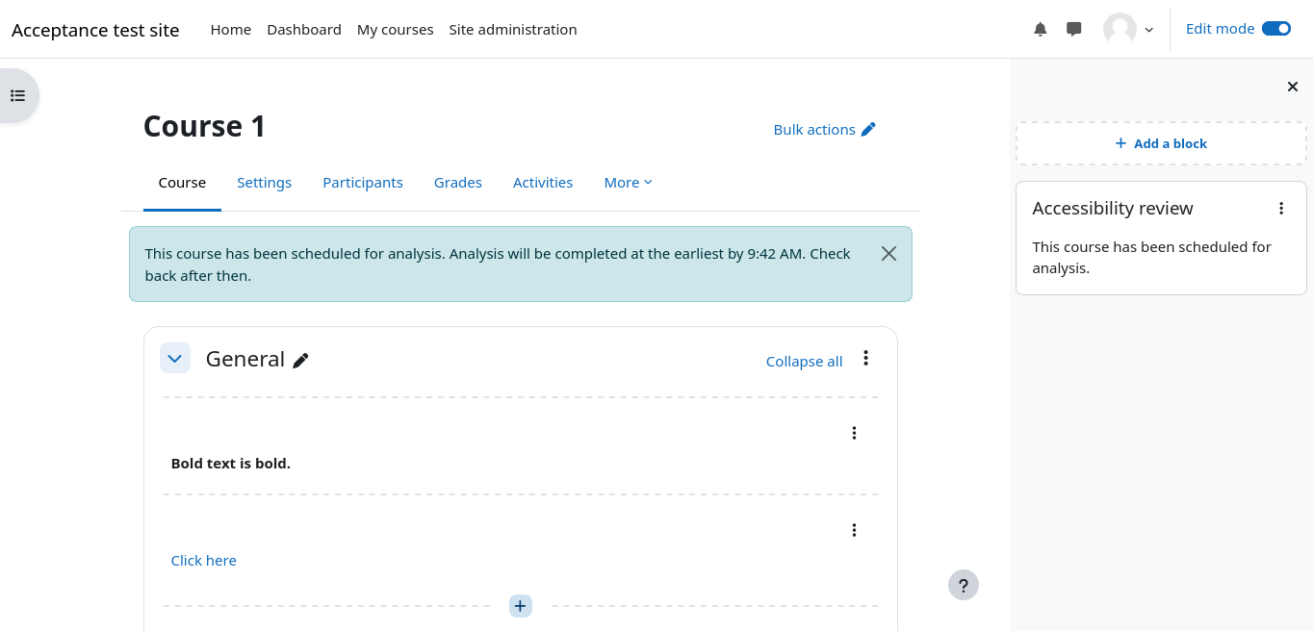This screenshot has width=1313, height=631.
Task: Switch to the Participants tab
Action: tap(362, 183)
